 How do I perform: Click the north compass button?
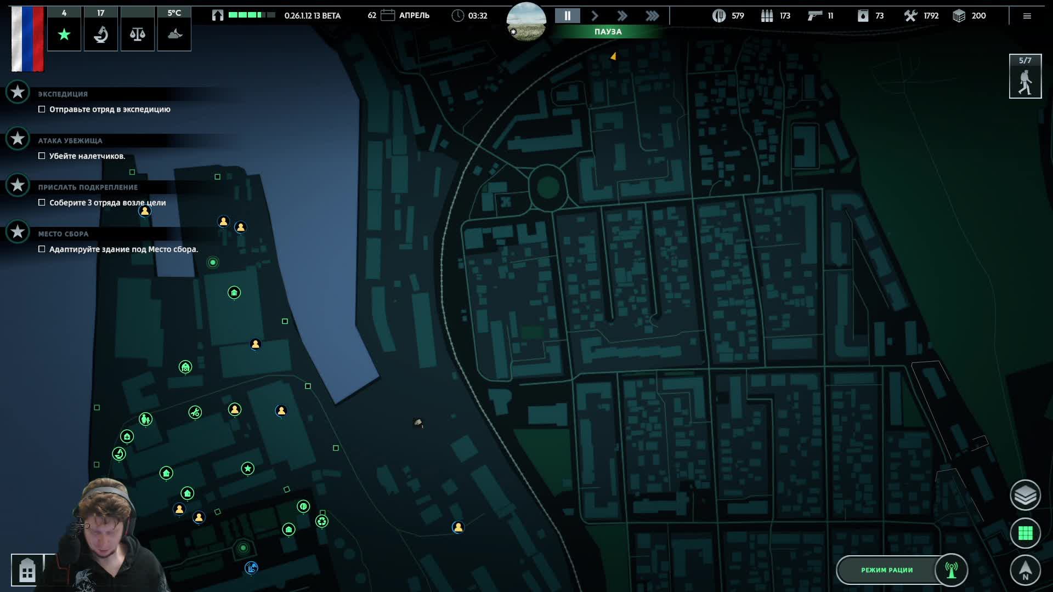tap(1025, 570)
